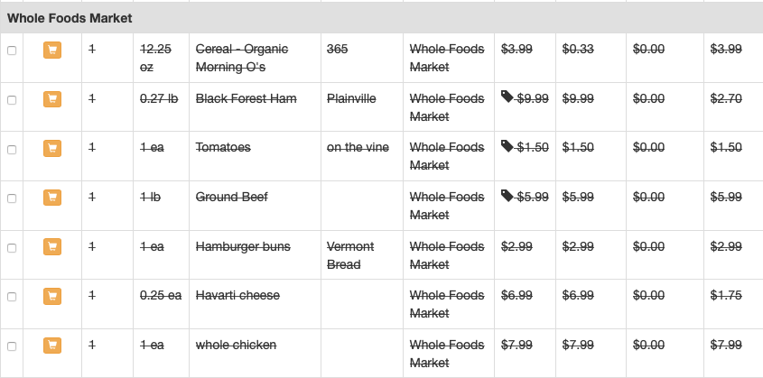Image resolution: width=763 pixels, height=378 pixels.
Task: Check the Tomatoes row checkbox
Action: 12,150
